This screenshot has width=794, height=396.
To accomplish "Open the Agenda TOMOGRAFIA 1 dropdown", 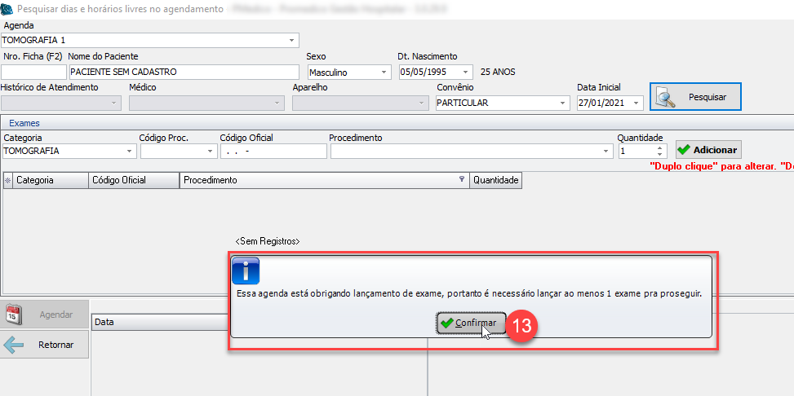I will (291, 40).
